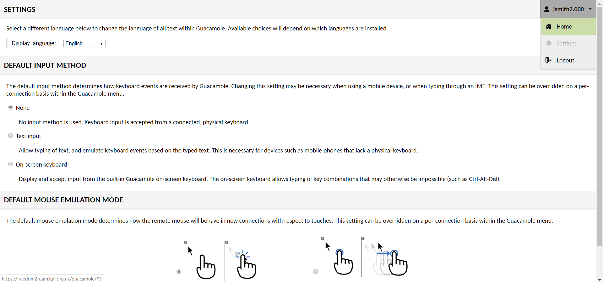This screenshot has height=283, width=603.
Task: Select the Text input radio button
Action: click(11, 136)
